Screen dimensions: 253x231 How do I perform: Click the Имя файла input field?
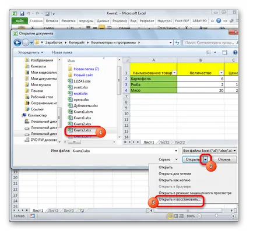(125, 151)
